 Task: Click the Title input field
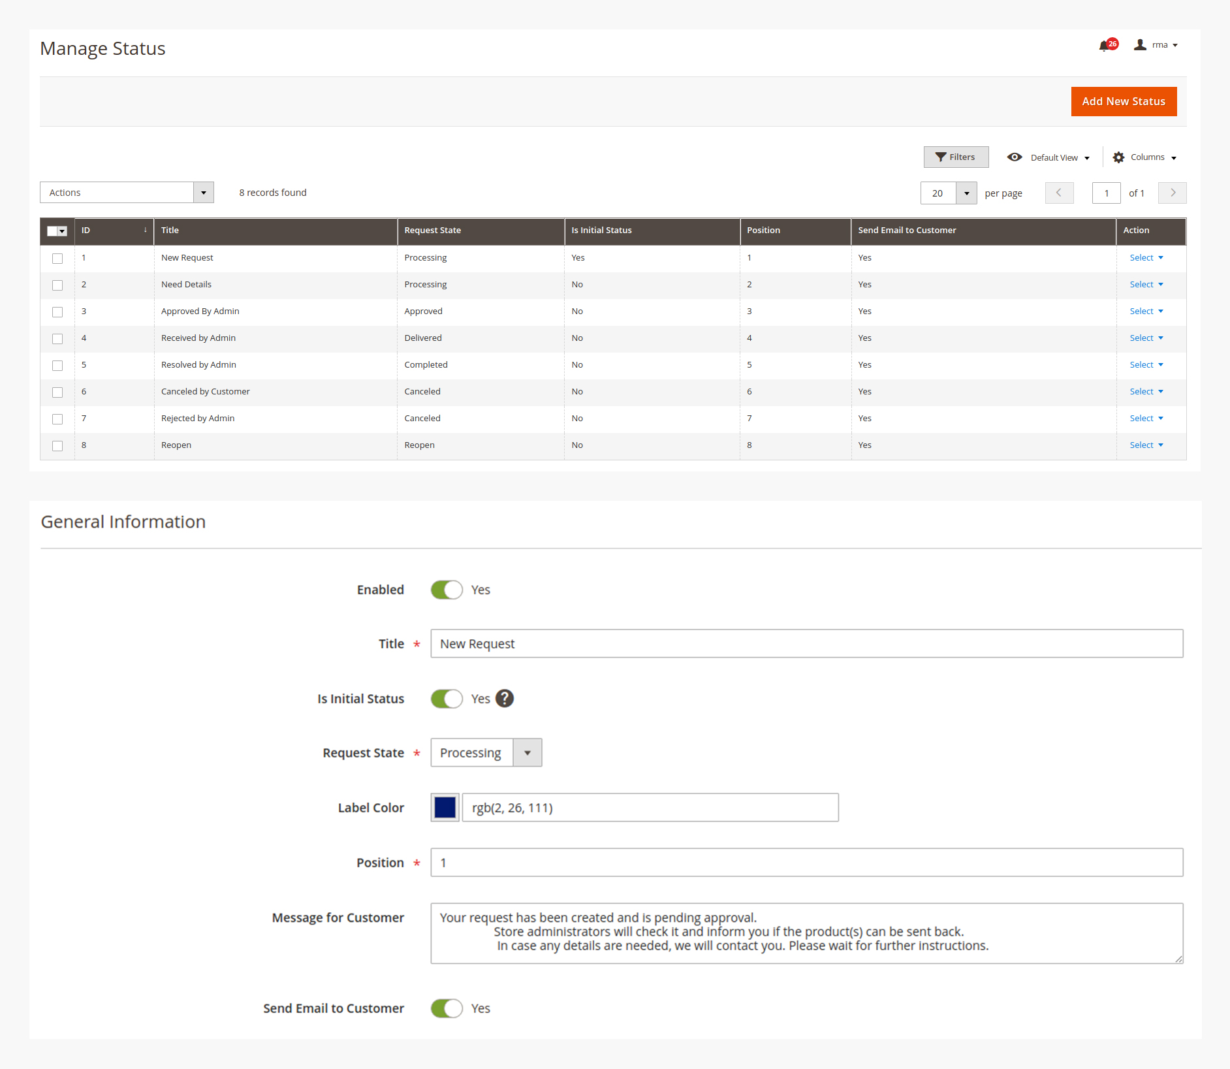(807, 644)
